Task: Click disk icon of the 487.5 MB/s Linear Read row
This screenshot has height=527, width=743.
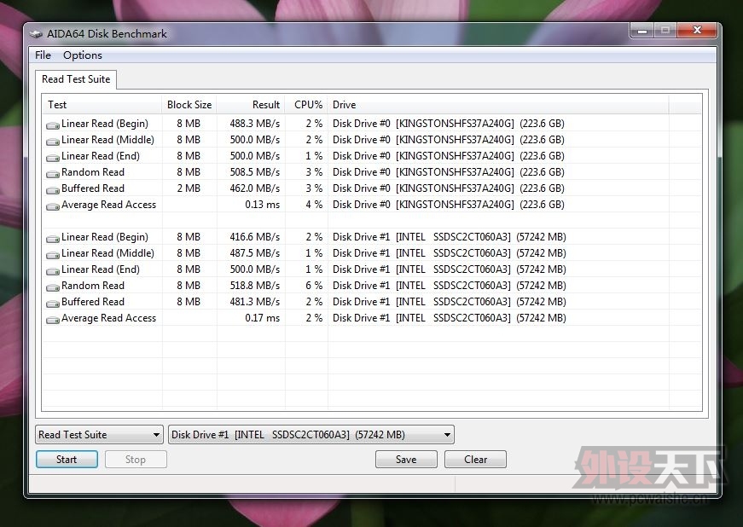Action: pos(53,255)
